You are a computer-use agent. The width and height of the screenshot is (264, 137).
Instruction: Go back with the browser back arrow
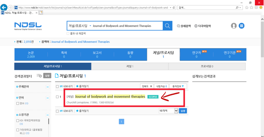(4, 7)
